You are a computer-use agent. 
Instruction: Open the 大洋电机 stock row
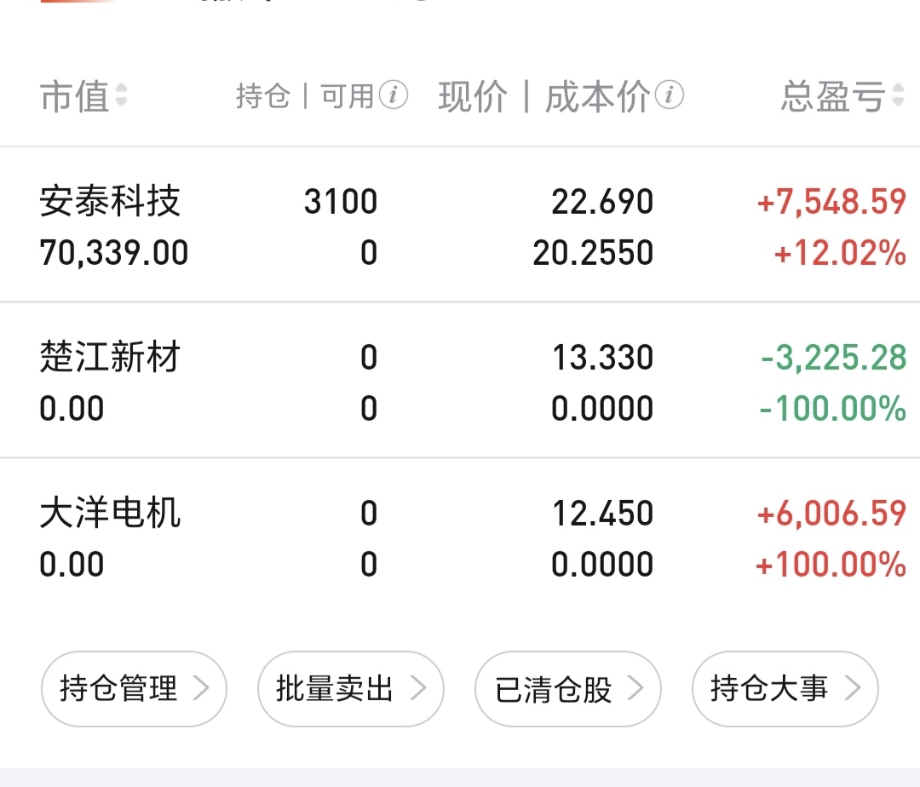[x=110, y=514]
